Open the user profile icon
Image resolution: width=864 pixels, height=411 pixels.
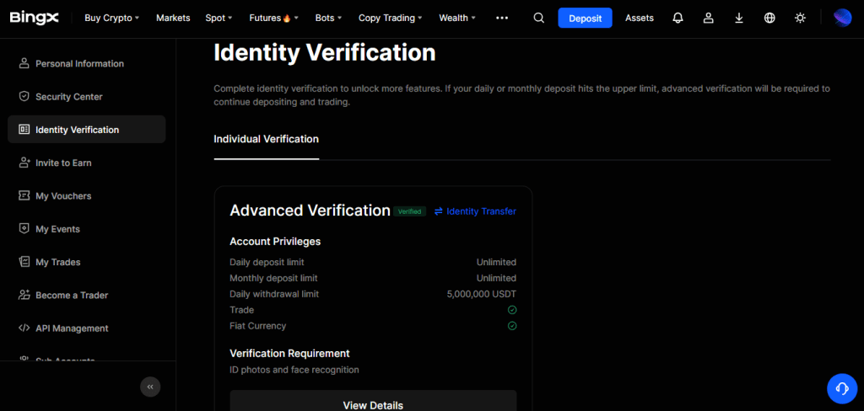(x=709, y=19)
